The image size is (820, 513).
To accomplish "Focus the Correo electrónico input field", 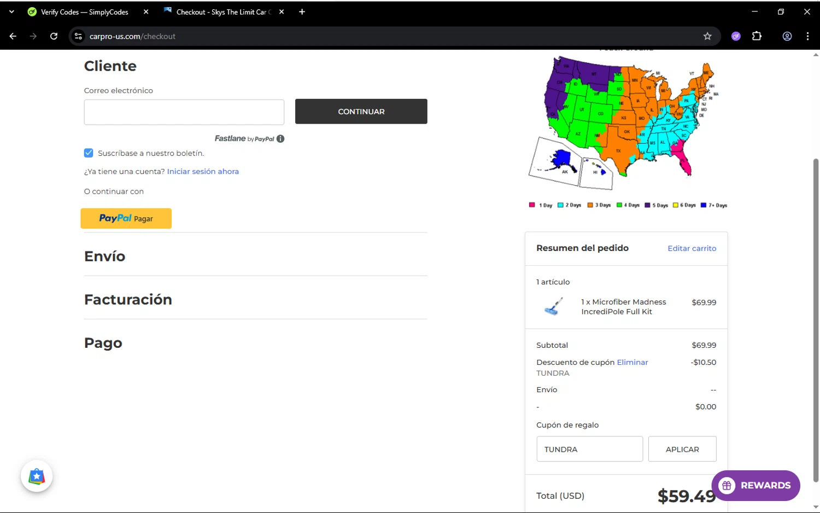I will pos(184,112).
